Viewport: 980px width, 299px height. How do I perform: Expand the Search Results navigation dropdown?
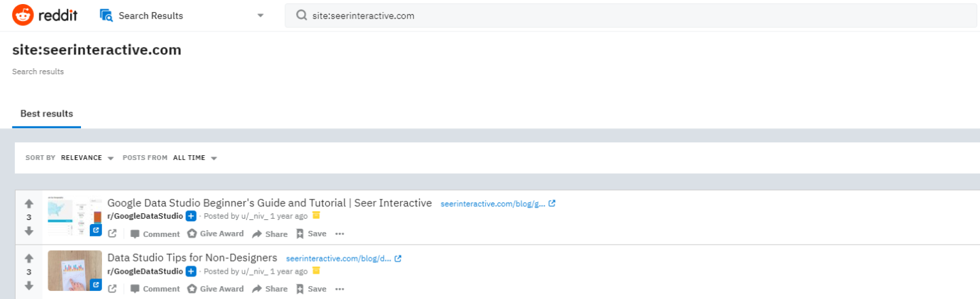click(261, 16)
